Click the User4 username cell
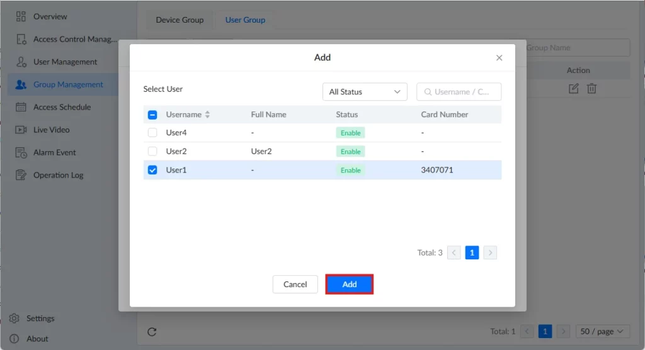This screenshot has height=350, width=645. pyautogui.click(x=176, y=132)
